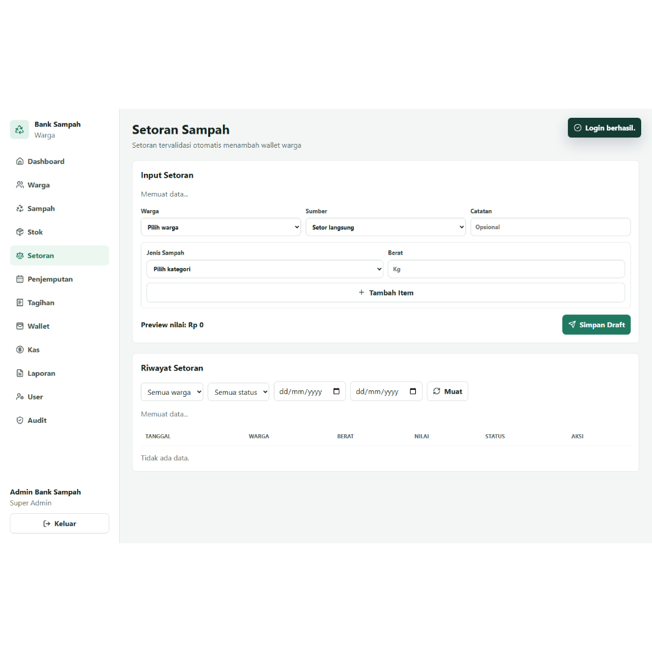Click the refresh icon on Muat button

437,391
